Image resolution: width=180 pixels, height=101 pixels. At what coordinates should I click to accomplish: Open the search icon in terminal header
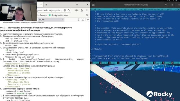(166, 5)
